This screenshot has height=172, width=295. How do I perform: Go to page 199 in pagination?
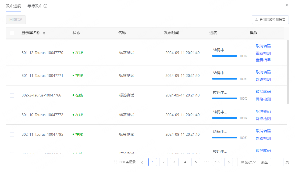[217, 162]
